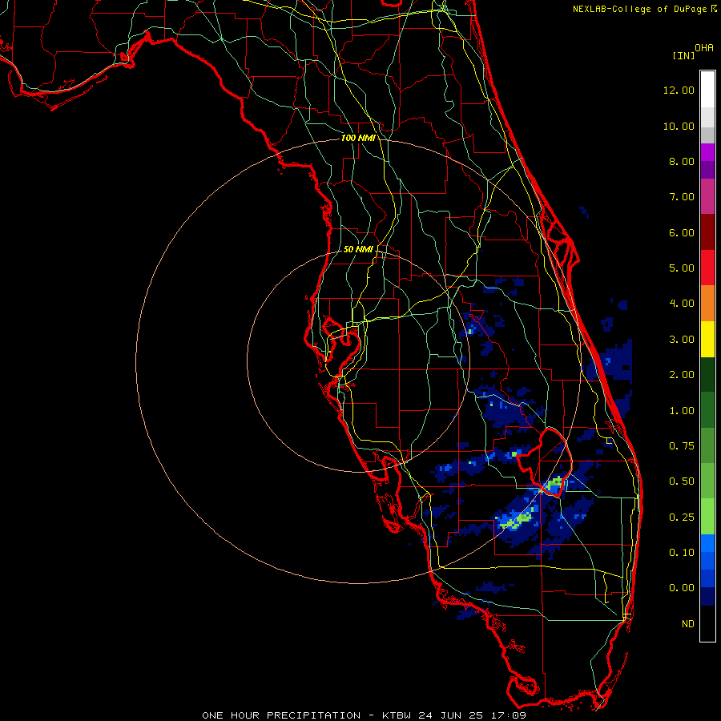Screen dimensions: 721x721
Task: Click the 3.00 legend value
Action: pyautogui.click(x=682, y=340)
